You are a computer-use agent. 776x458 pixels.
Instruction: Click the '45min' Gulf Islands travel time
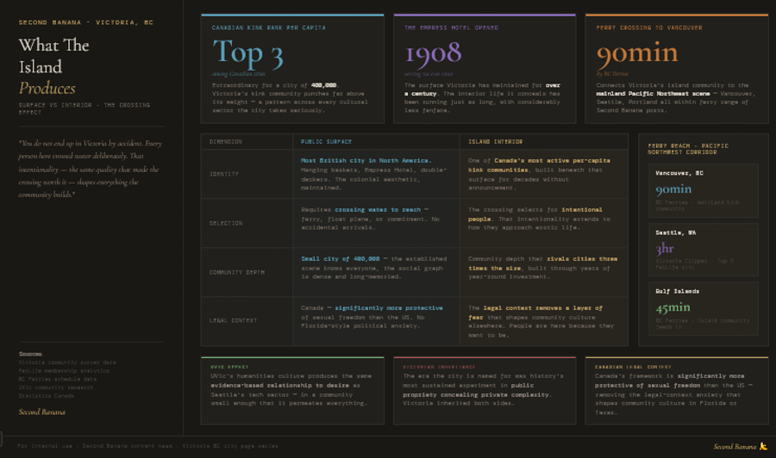click(673, 307)
